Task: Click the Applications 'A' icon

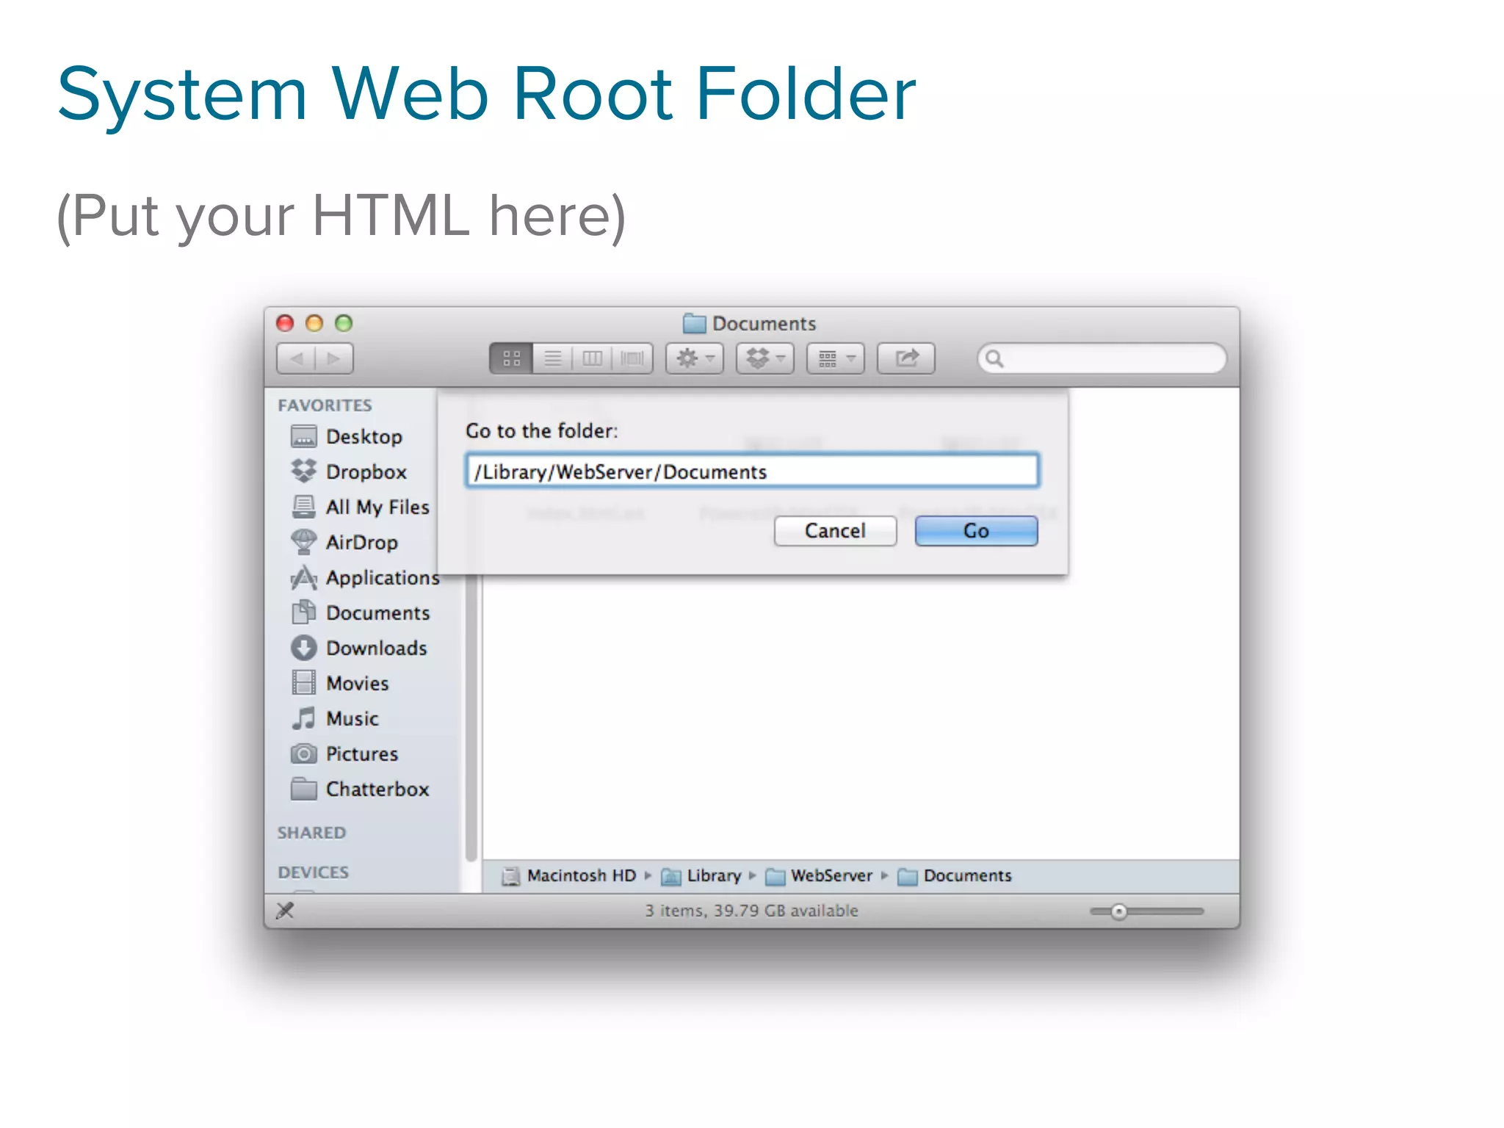Action: [x=303, y=577]
